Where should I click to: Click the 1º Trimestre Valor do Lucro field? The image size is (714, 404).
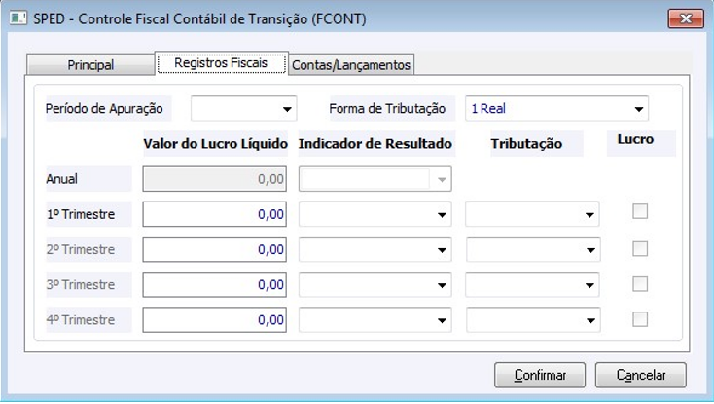[x=215, y=215]
